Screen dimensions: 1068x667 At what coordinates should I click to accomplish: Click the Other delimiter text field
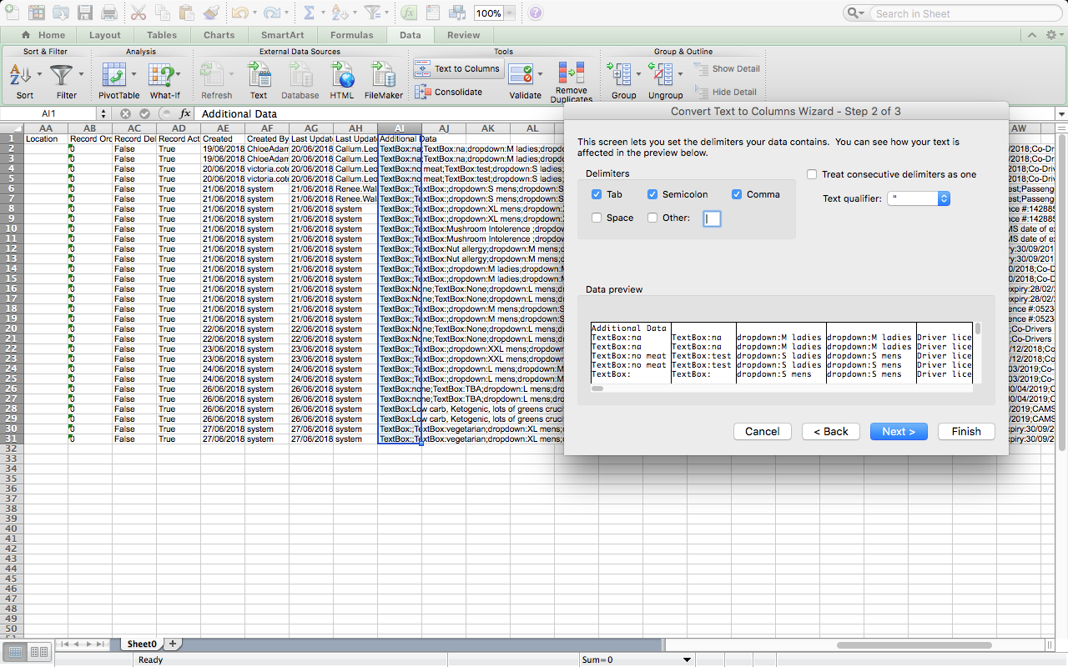pyautogui.click(x=712, y=218)
